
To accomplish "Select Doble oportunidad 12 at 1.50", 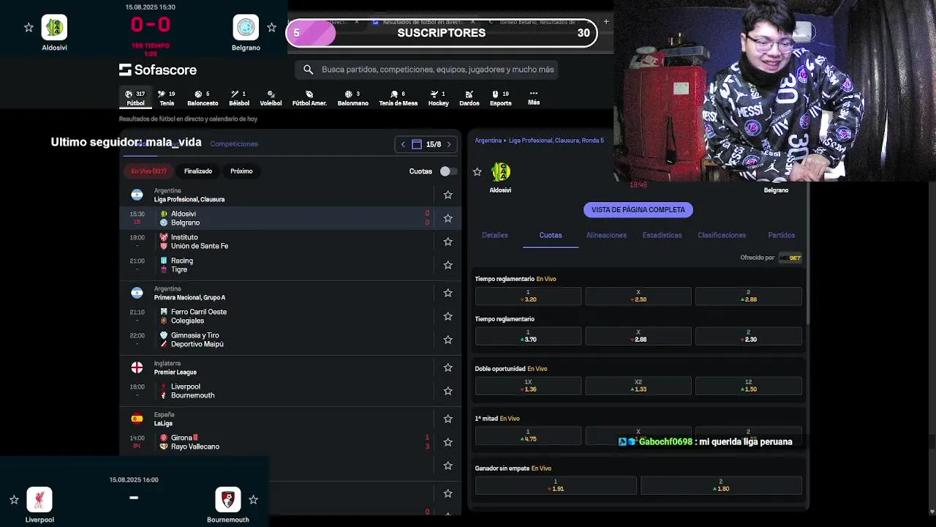I will pos(748,386).
